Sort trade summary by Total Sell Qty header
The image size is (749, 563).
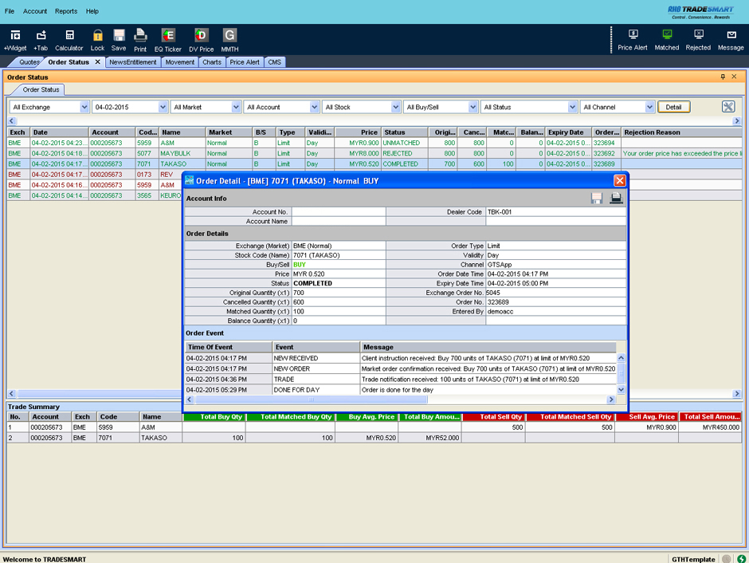(493, 417)
